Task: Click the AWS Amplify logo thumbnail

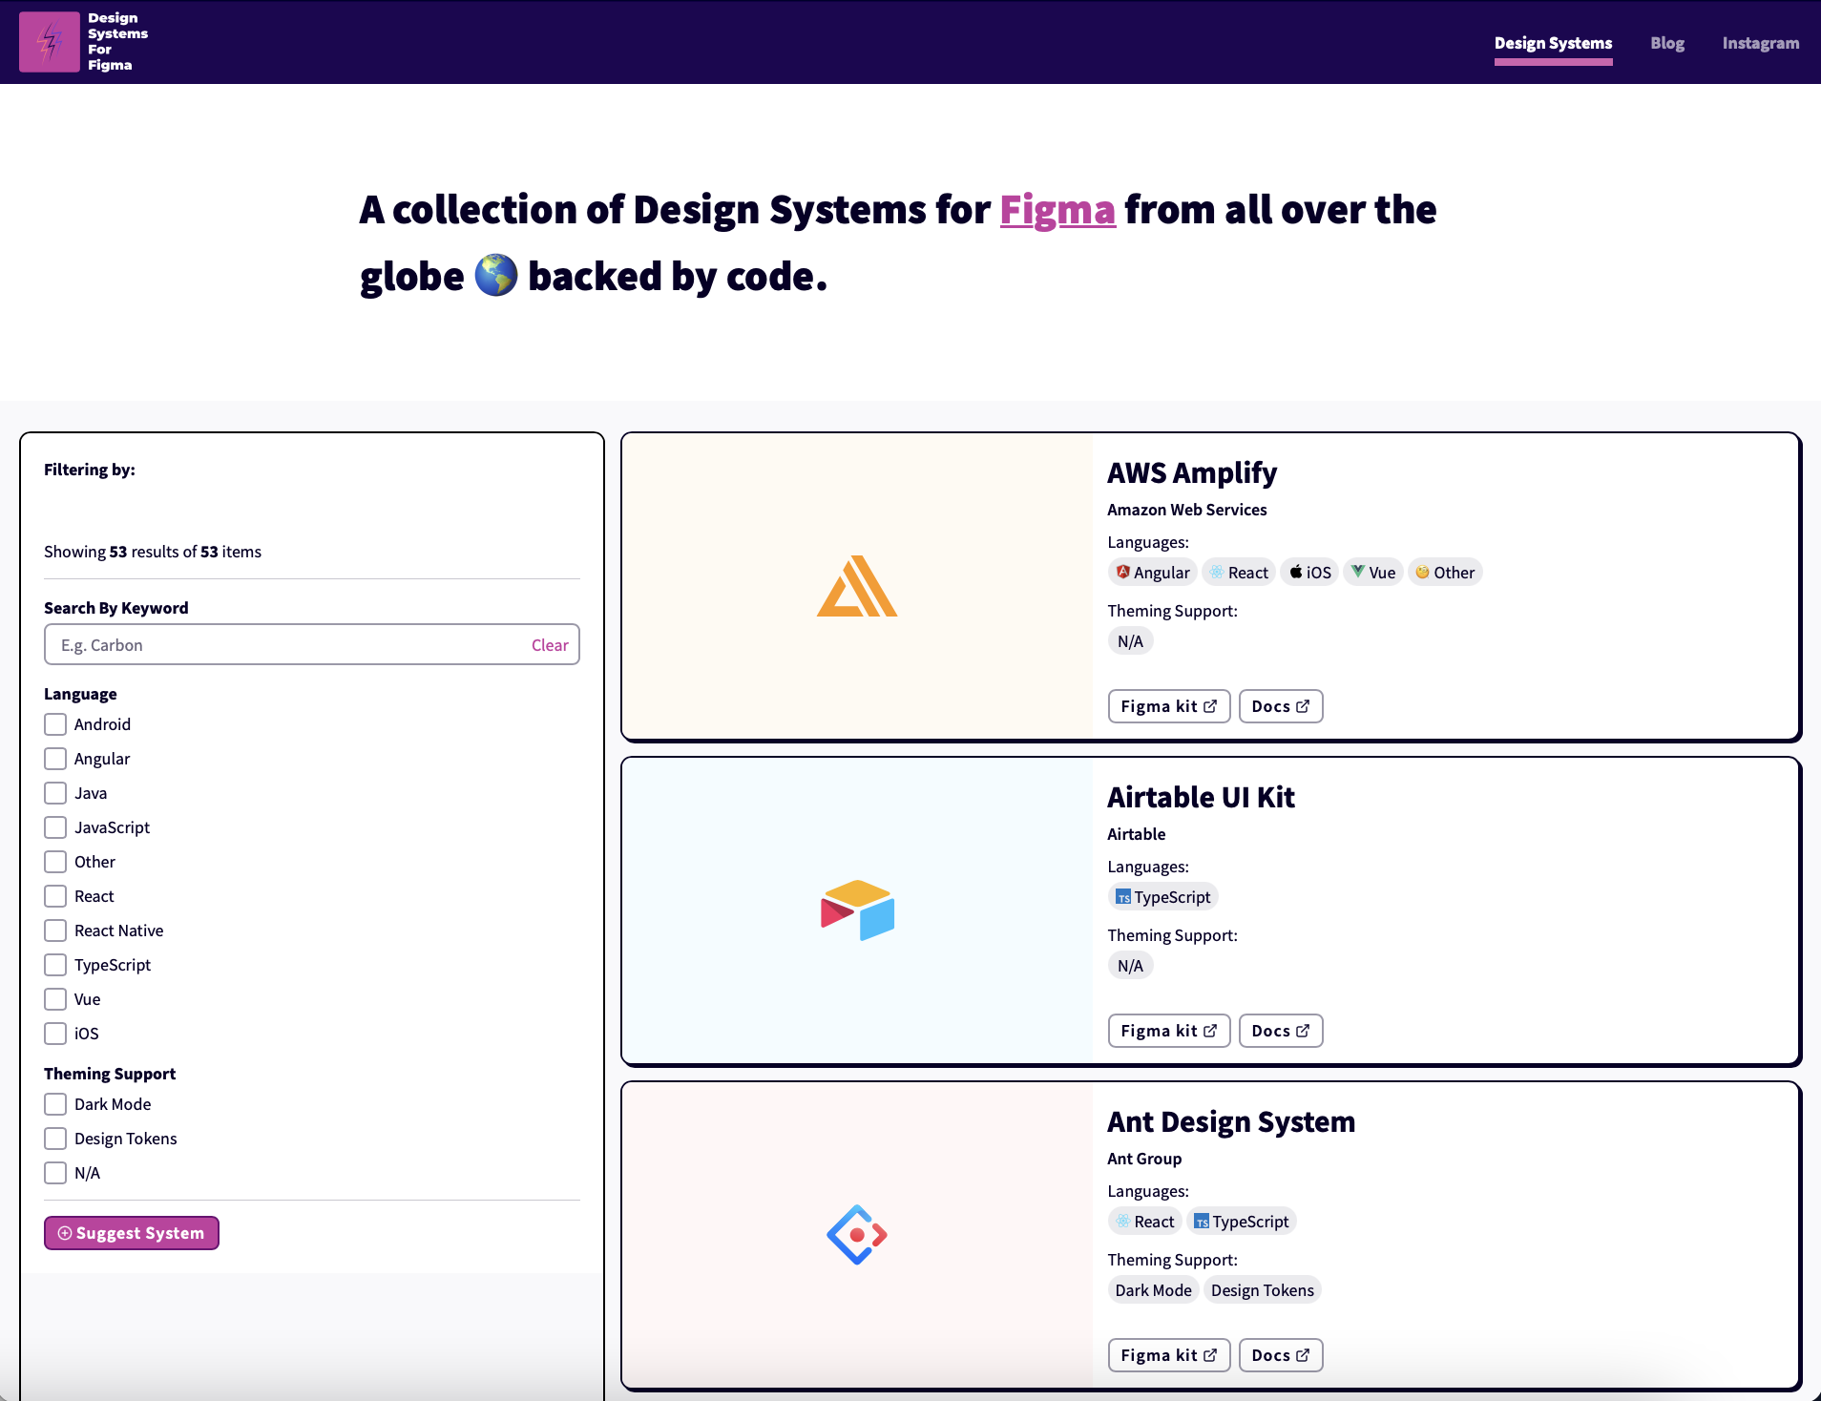Action: [x=857, y=586]
